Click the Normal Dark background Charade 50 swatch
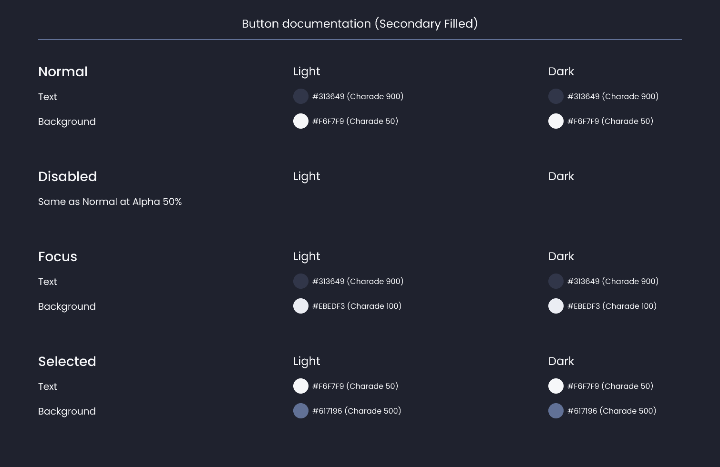The image size is (720, 467). tap(556, 121)
